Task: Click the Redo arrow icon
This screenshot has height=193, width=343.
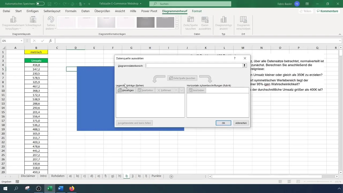Action: click(65, 4)
